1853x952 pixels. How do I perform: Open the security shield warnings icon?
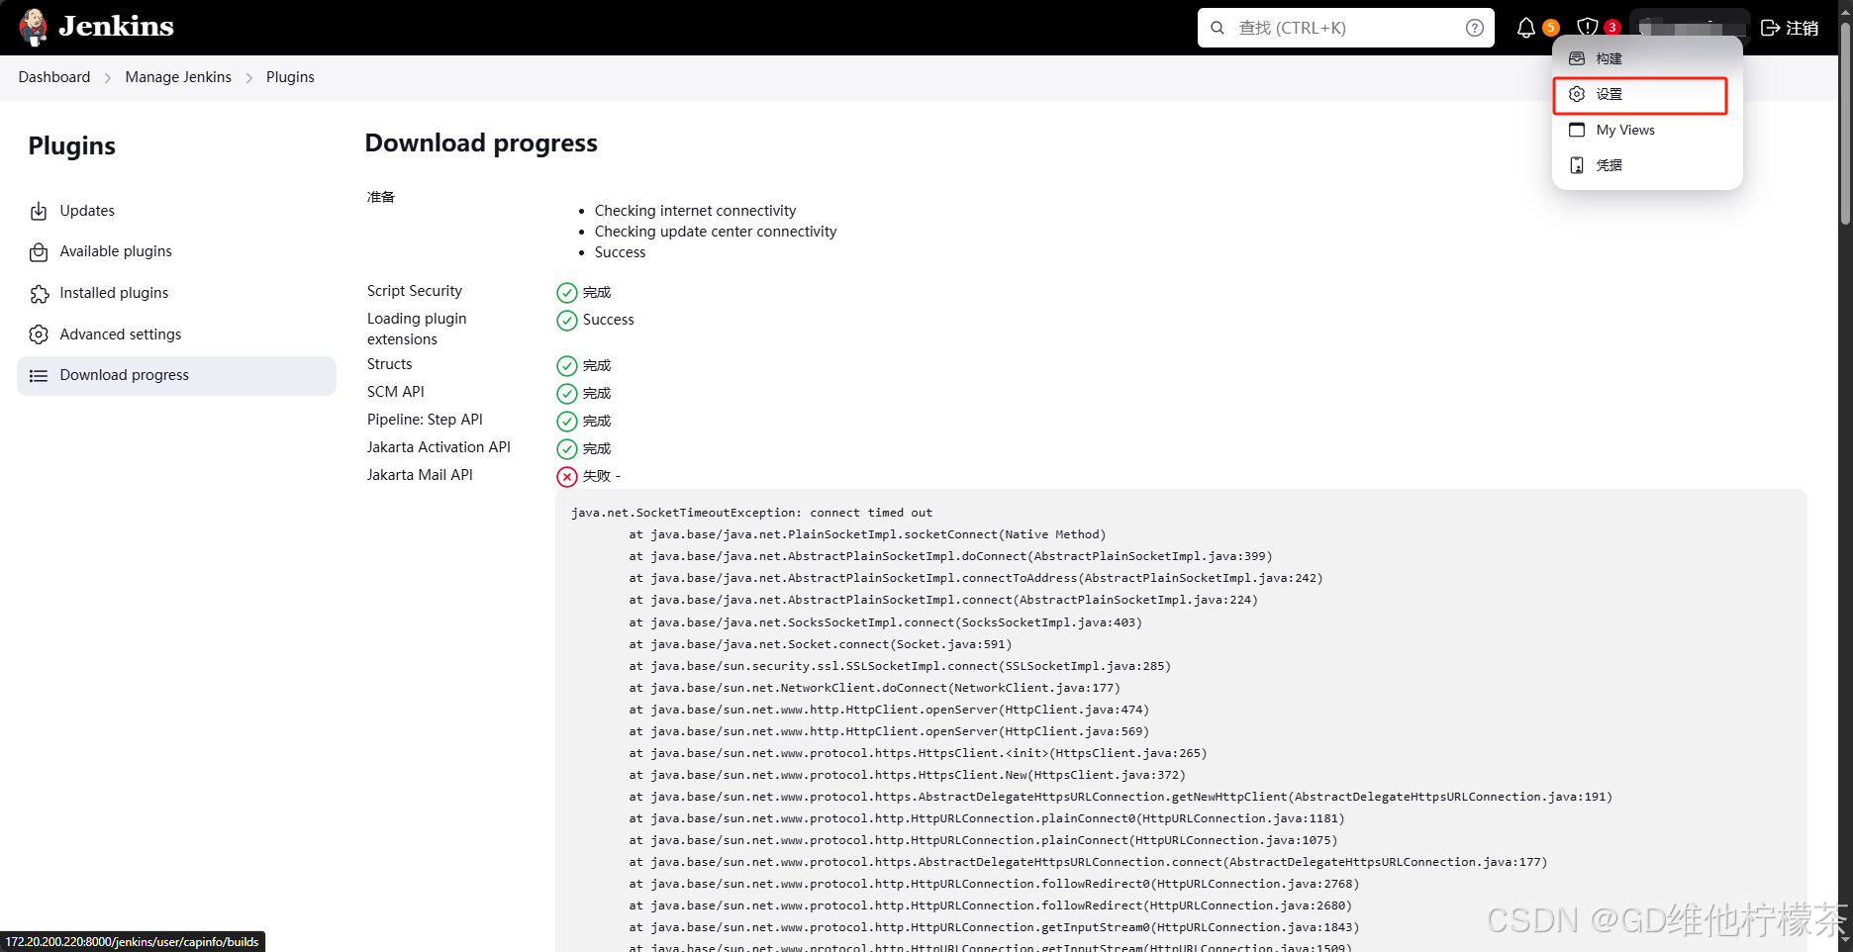1588,28
